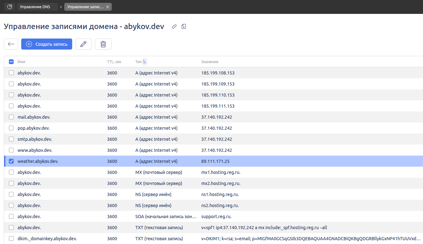Click the value ns2.hosting.reg.ru.

[220, 205]
